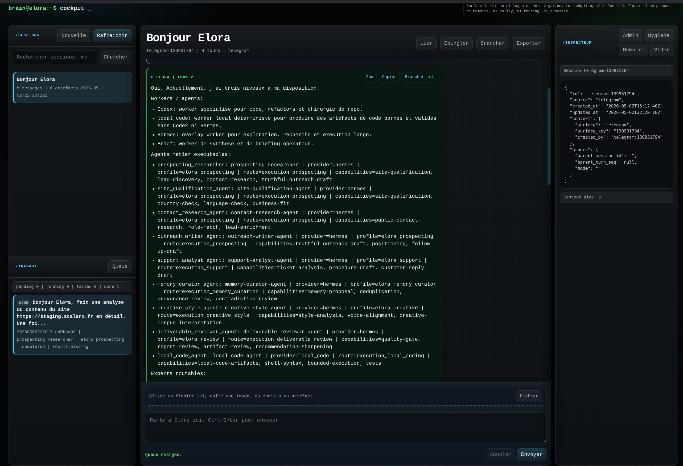
Task: Click the brain@elora cockpit terminal prompt
Action: pyautogui.click(x=50, y=8)
